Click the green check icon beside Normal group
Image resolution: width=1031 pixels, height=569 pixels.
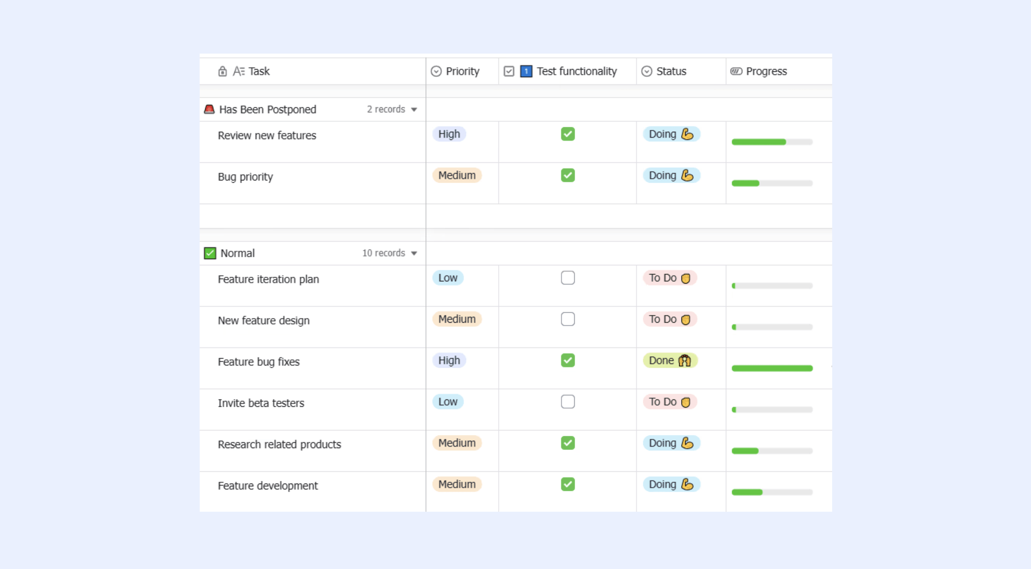pos(210,253)
